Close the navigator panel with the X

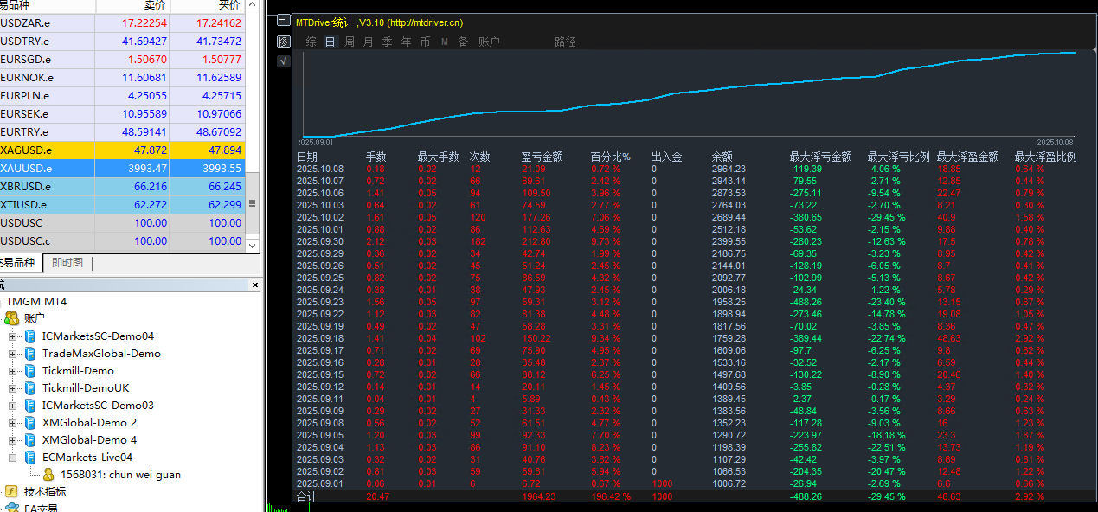click(255, 285)
